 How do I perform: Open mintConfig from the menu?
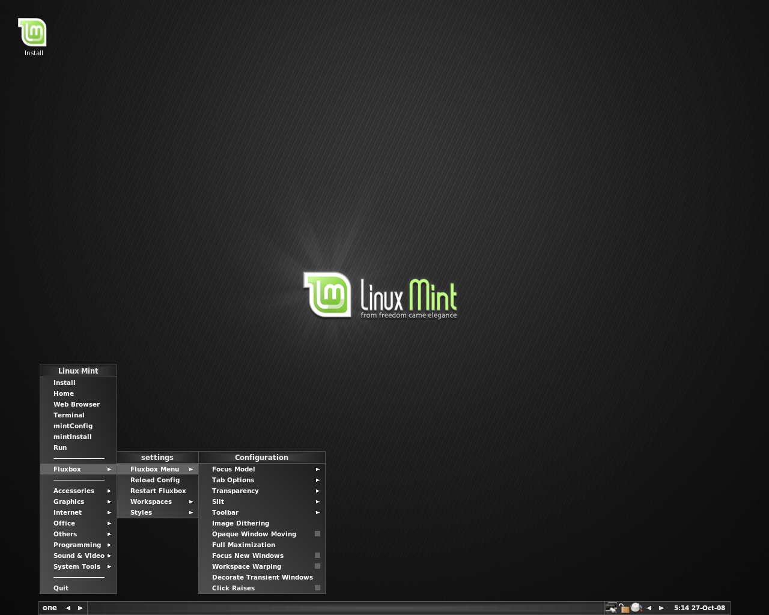pyautogui.click(x=78, y=426)
